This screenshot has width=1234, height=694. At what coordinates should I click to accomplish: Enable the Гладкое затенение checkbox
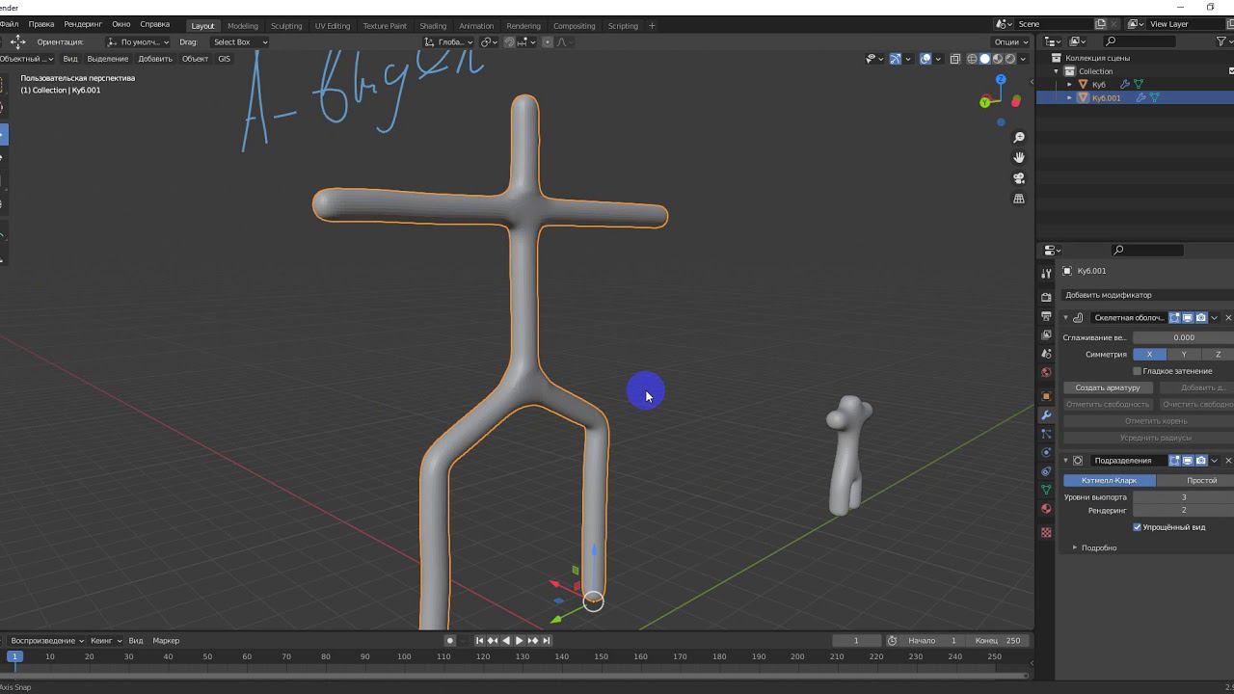coord(1138,371)
